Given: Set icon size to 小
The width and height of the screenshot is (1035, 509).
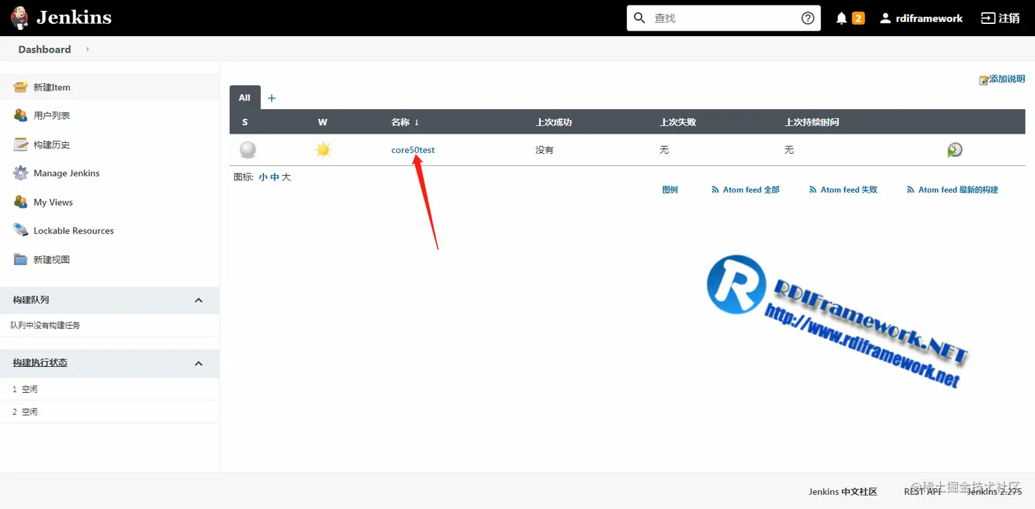Looking at the screenshot, I should pyautogui.click(x=263, y=177).
